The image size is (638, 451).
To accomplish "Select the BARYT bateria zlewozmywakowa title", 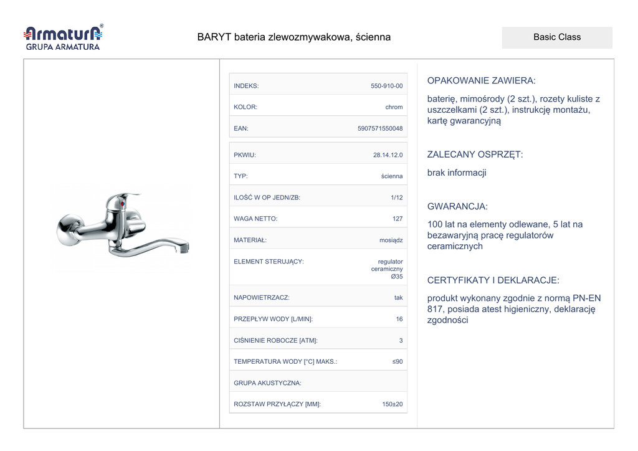I will pos(293,37).
